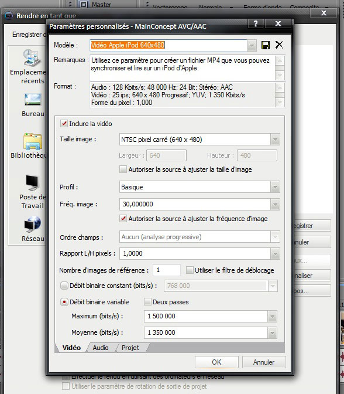
Task: Open the Ordre champs dropdown
Action: pos(275,237)
